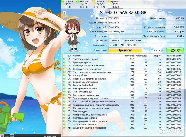Image resolution: width=186 pixels, height=137 pixels.
Task: Click the green status icon for attribute BC
Action: tap(64, 92)
